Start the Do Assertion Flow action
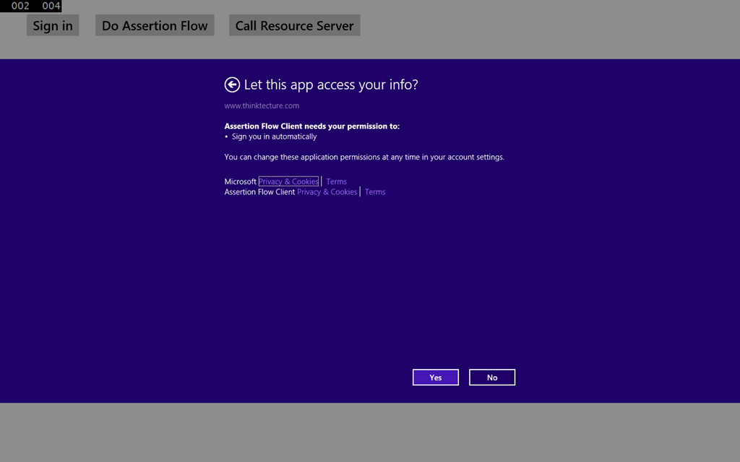This screenshot has height=462, width=740. tap(155, 26)
